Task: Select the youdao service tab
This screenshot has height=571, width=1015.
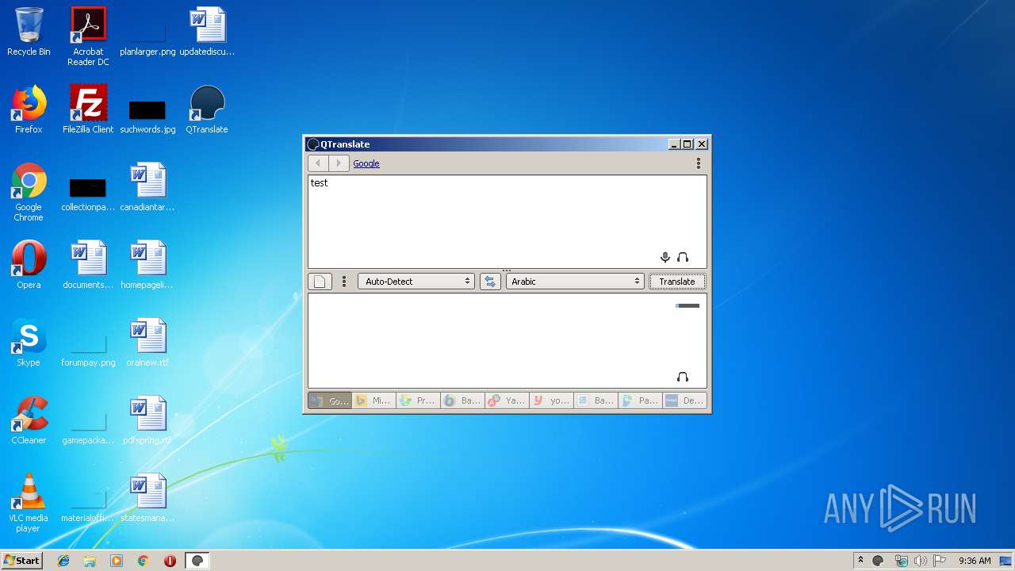Action: [552, 400]
